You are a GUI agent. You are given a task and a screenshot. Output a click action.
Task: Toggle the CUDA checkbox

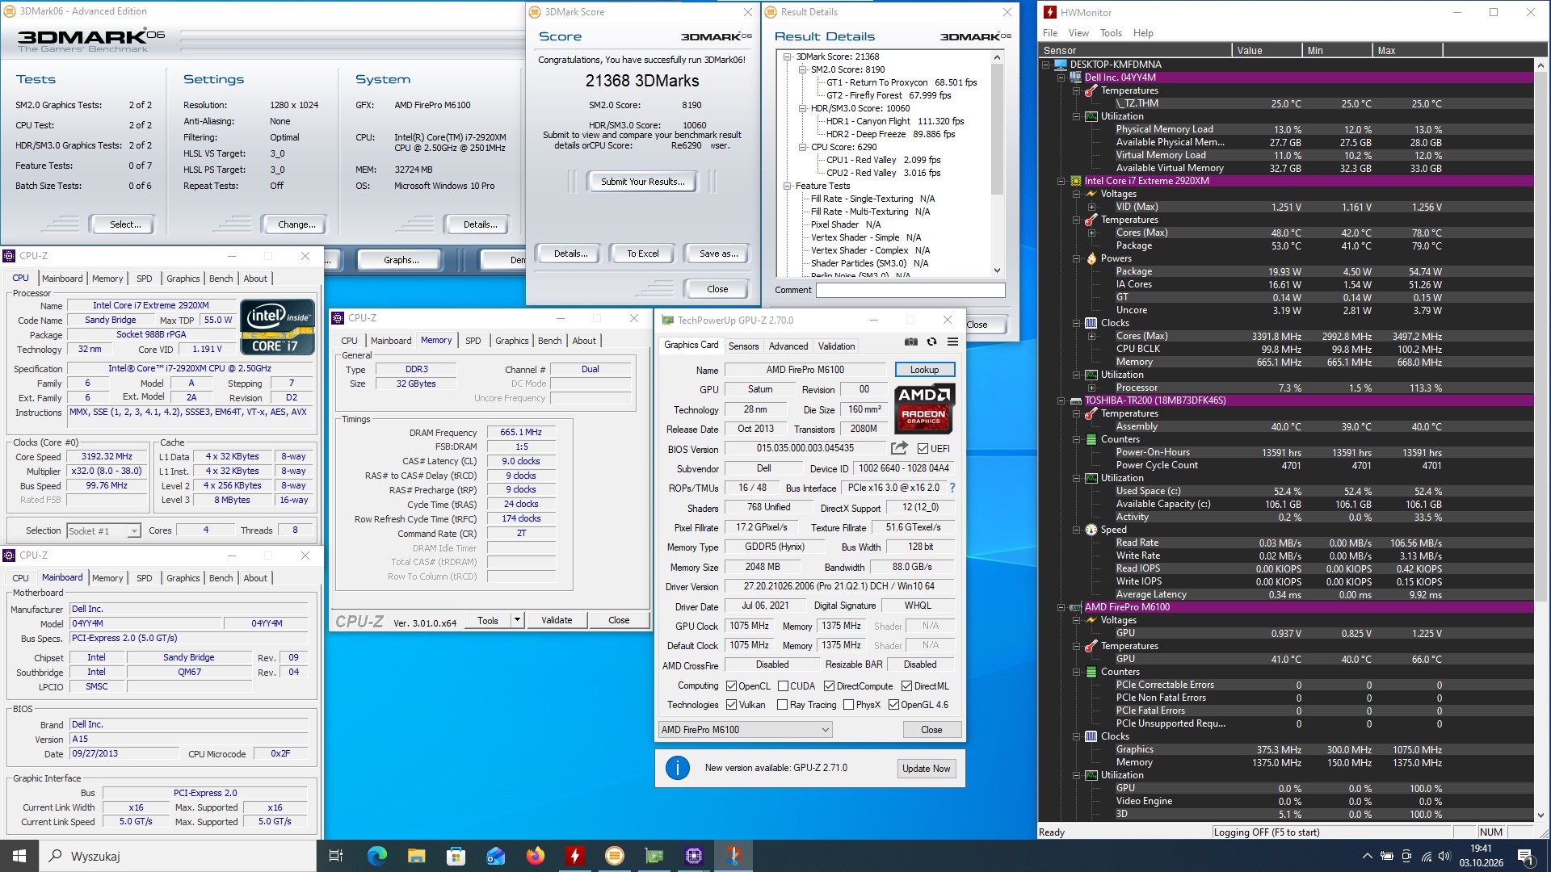coord(783,686)
